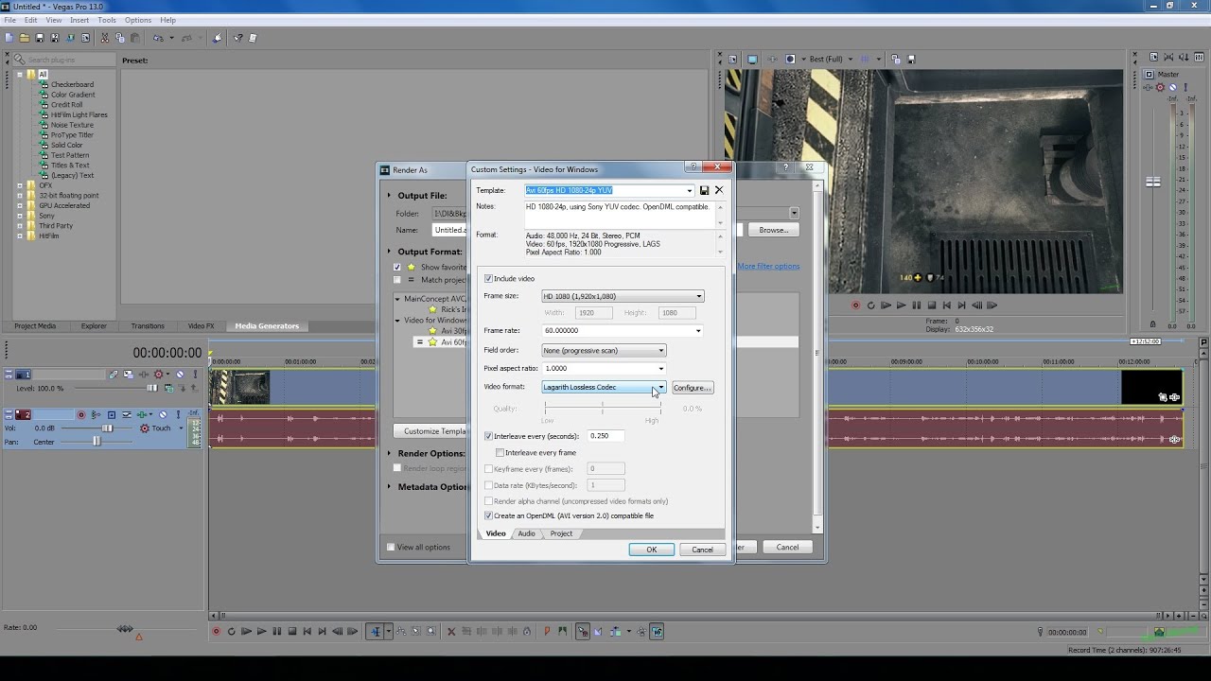The height and width of the screenshot is (681, 1211).
Task: Click Cancel in Custom Settings dialog
Action: click(702, 550)
